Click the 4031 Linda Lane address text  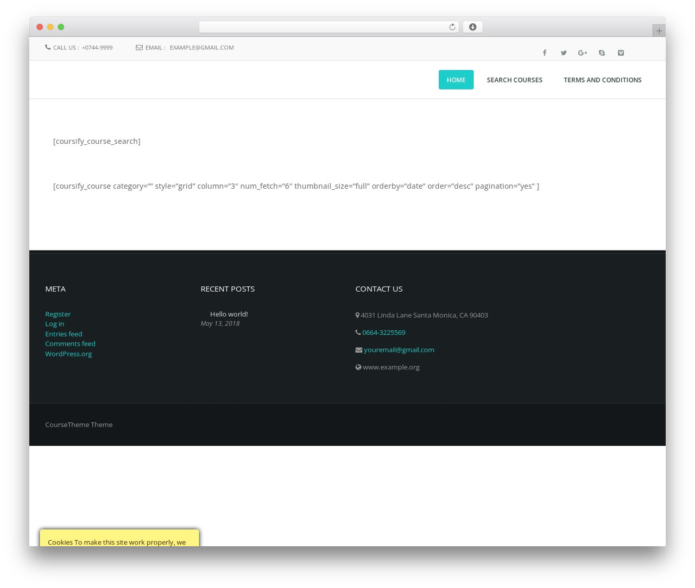[x=424, y=315]
